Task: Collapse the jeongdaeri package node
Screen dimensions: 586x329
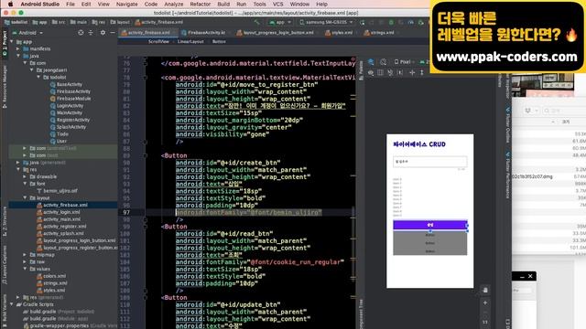Action: (x=31, y=70)
